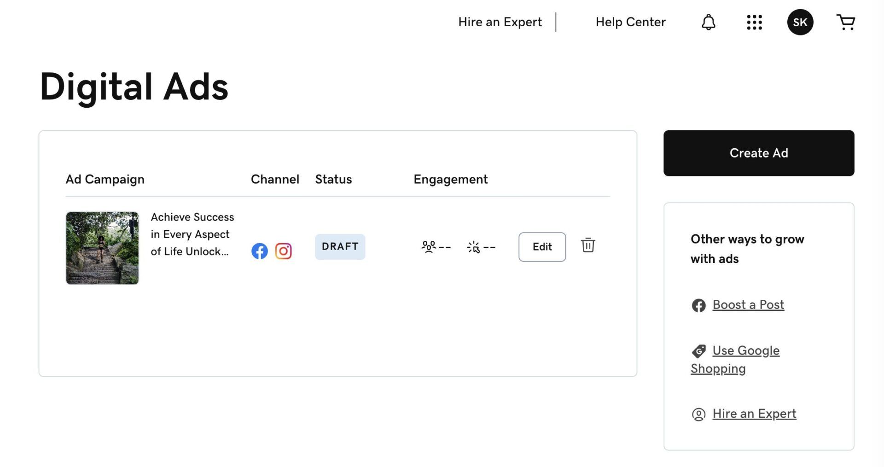Open Hire an Expert link in sidebar

(x=754, y=414)
